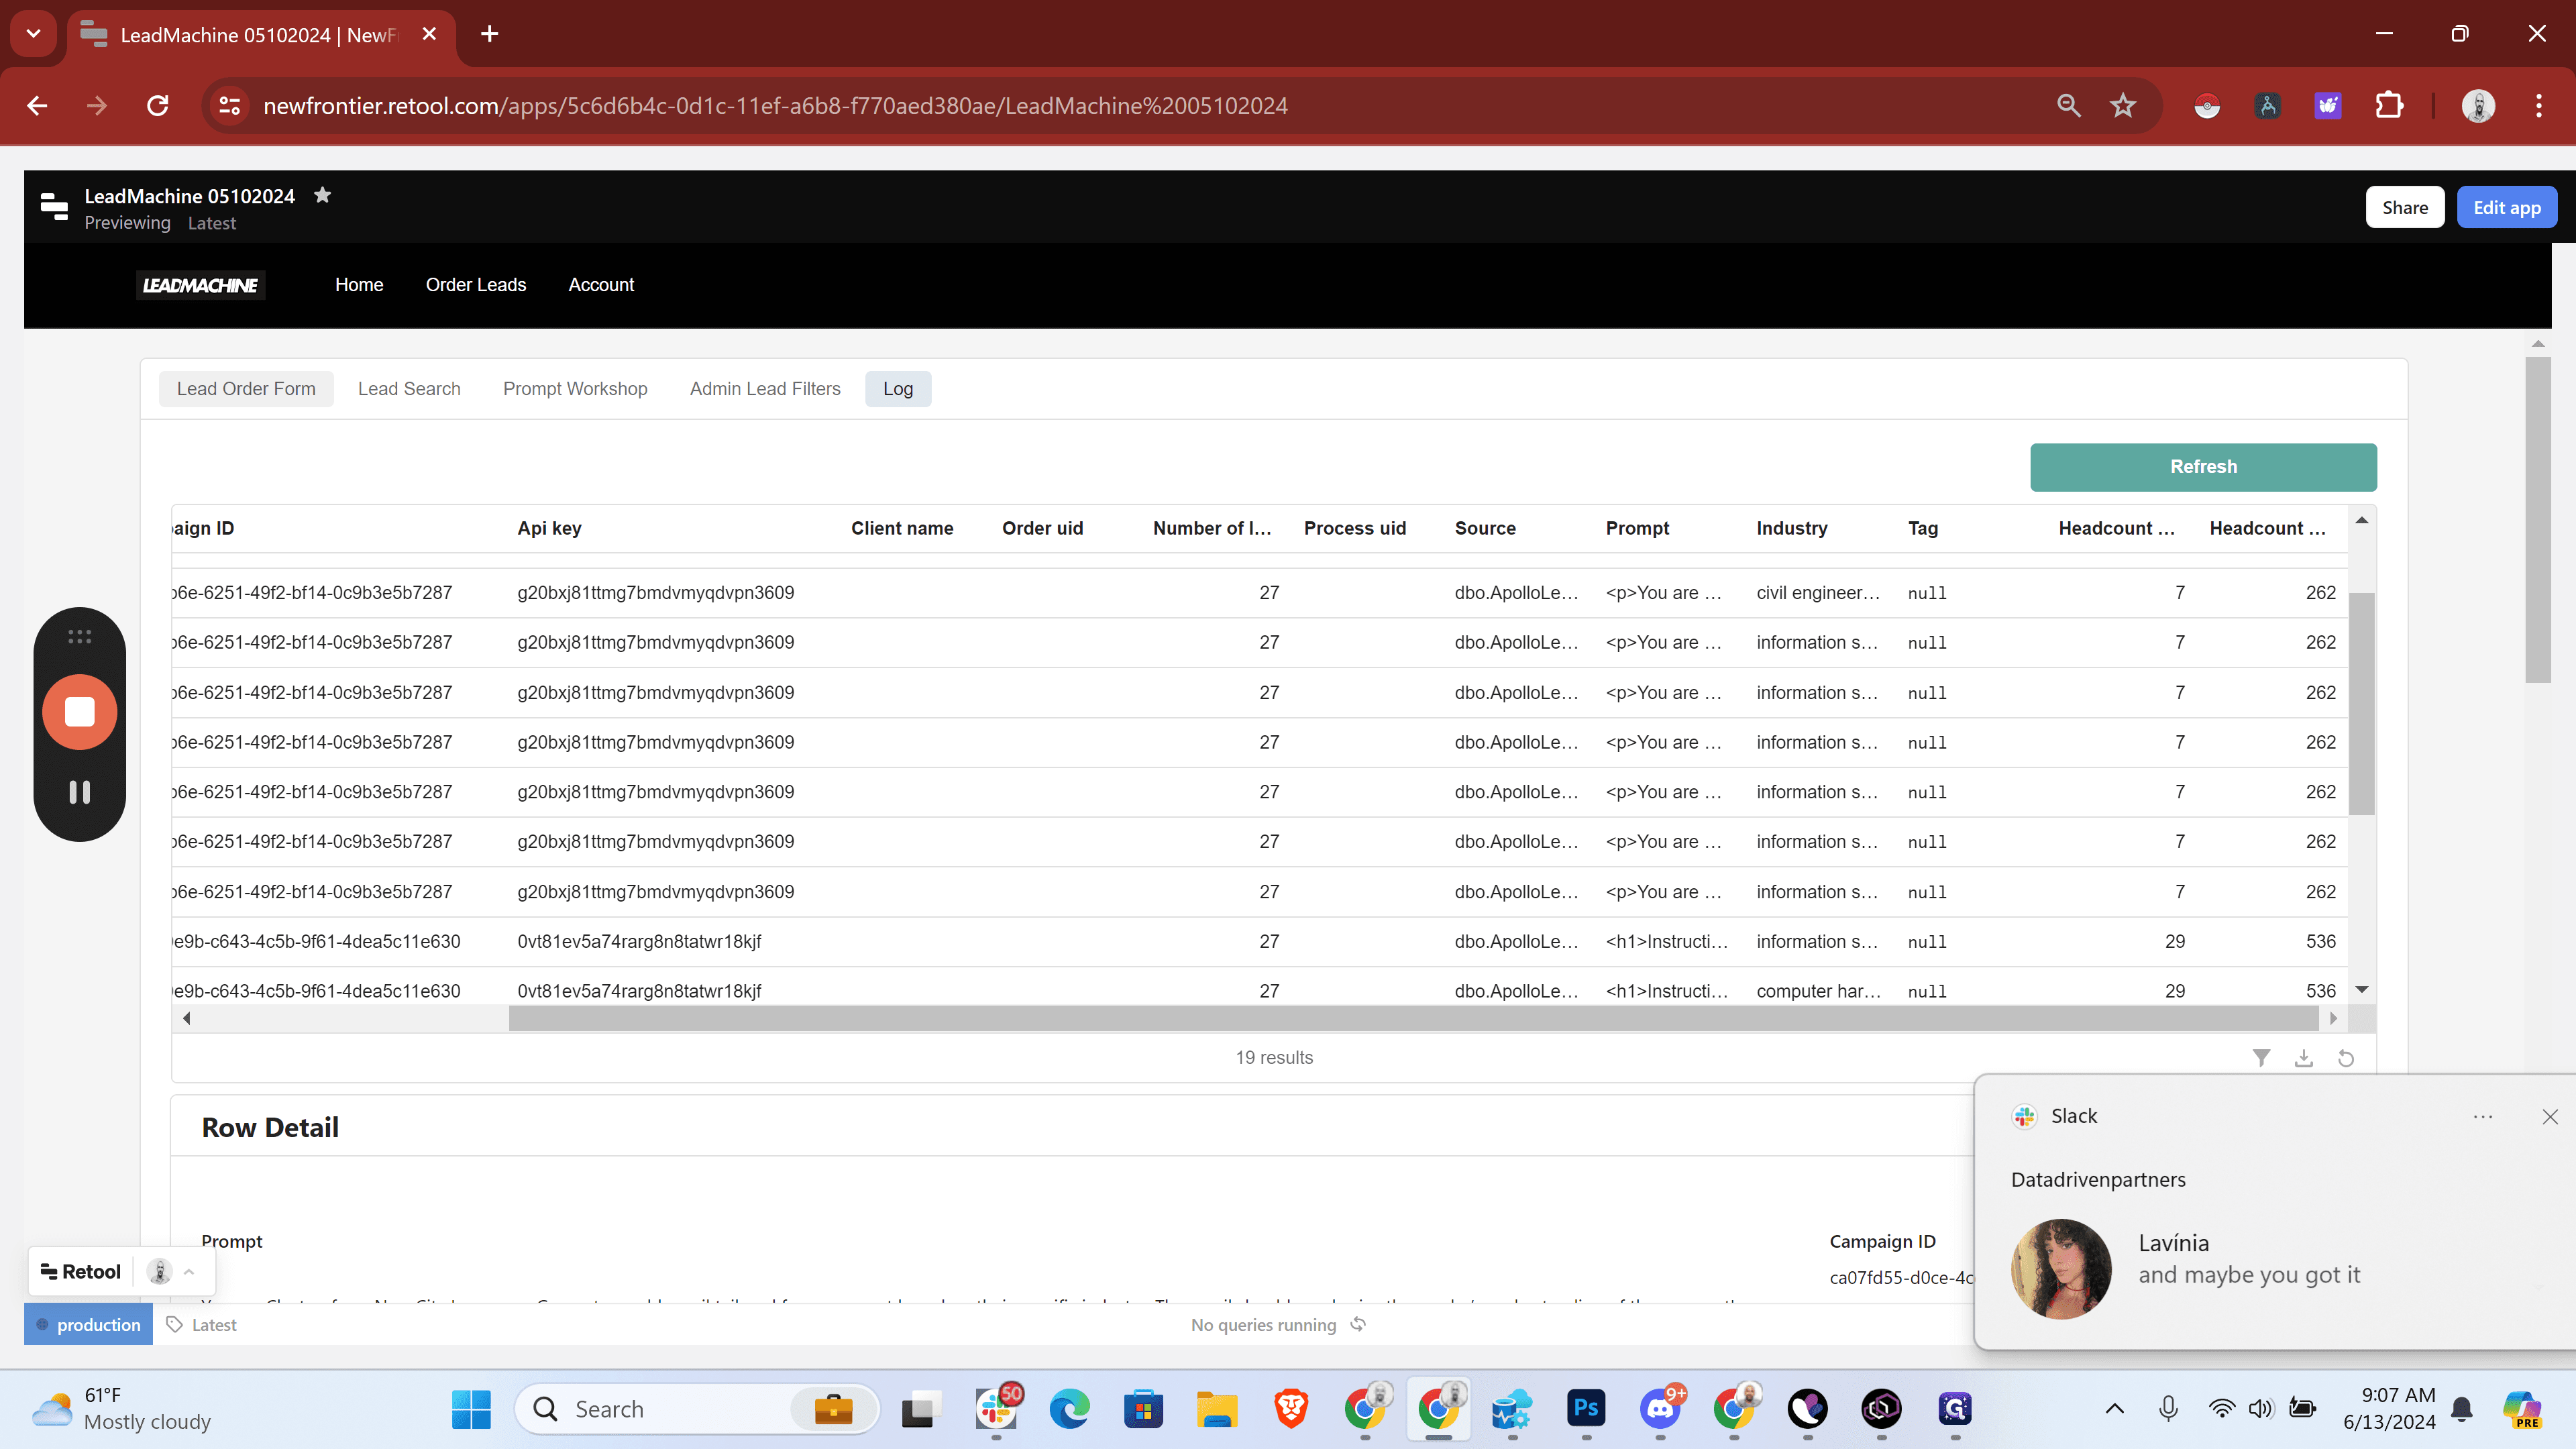Switch to the Lead Order Form tab
The height and width of the screenshot is (1449, 2576).
[246, 389]
